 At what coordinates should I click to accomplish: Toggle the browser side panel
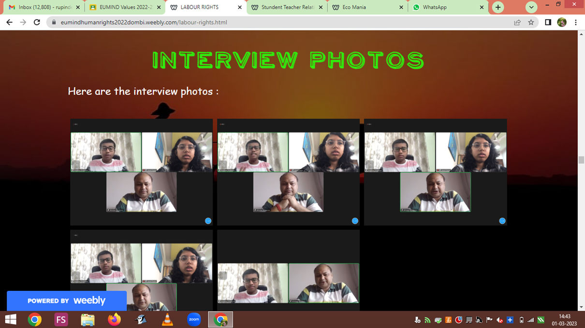(x=548, y=22)
